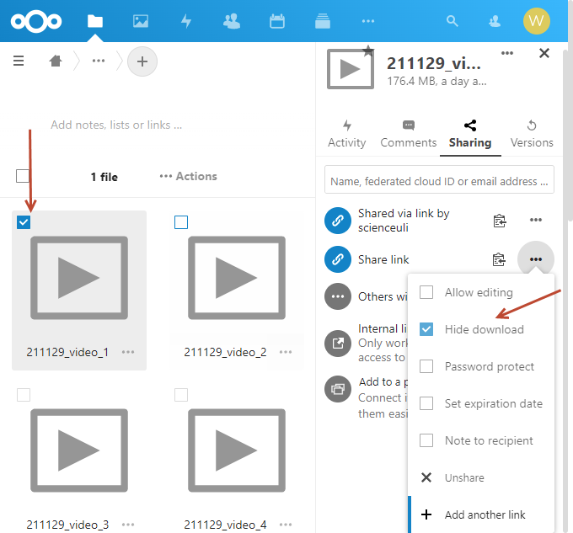Expand more apps menu in top bar

point(367,21)
